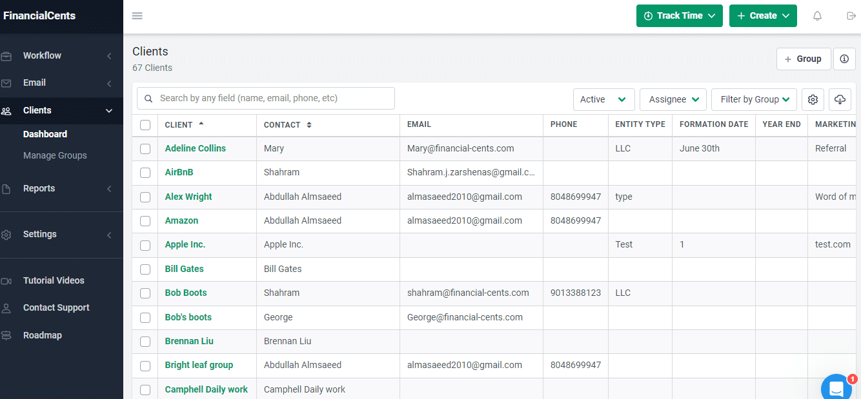Open the Settings menu item
Screen dimensions: 861x399
(x=40, y=234)
